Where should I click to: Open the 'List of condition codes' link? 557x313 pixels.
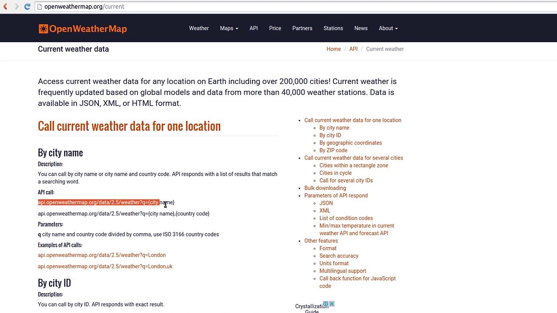(346, 218)
